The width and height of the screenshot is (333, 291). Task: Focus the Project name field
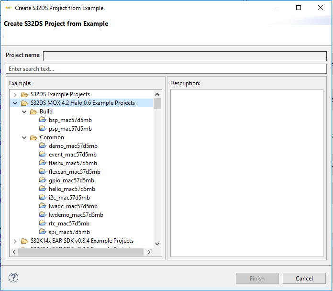pos(185,56)
